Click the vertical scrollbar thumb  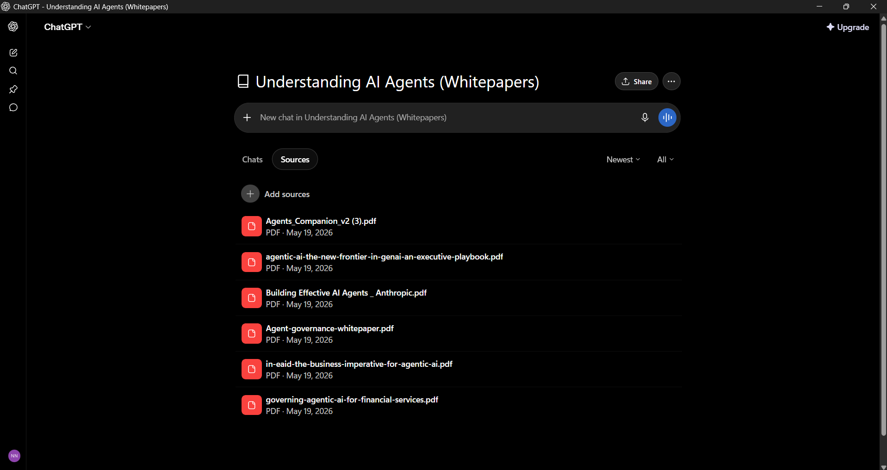[883, 229]
